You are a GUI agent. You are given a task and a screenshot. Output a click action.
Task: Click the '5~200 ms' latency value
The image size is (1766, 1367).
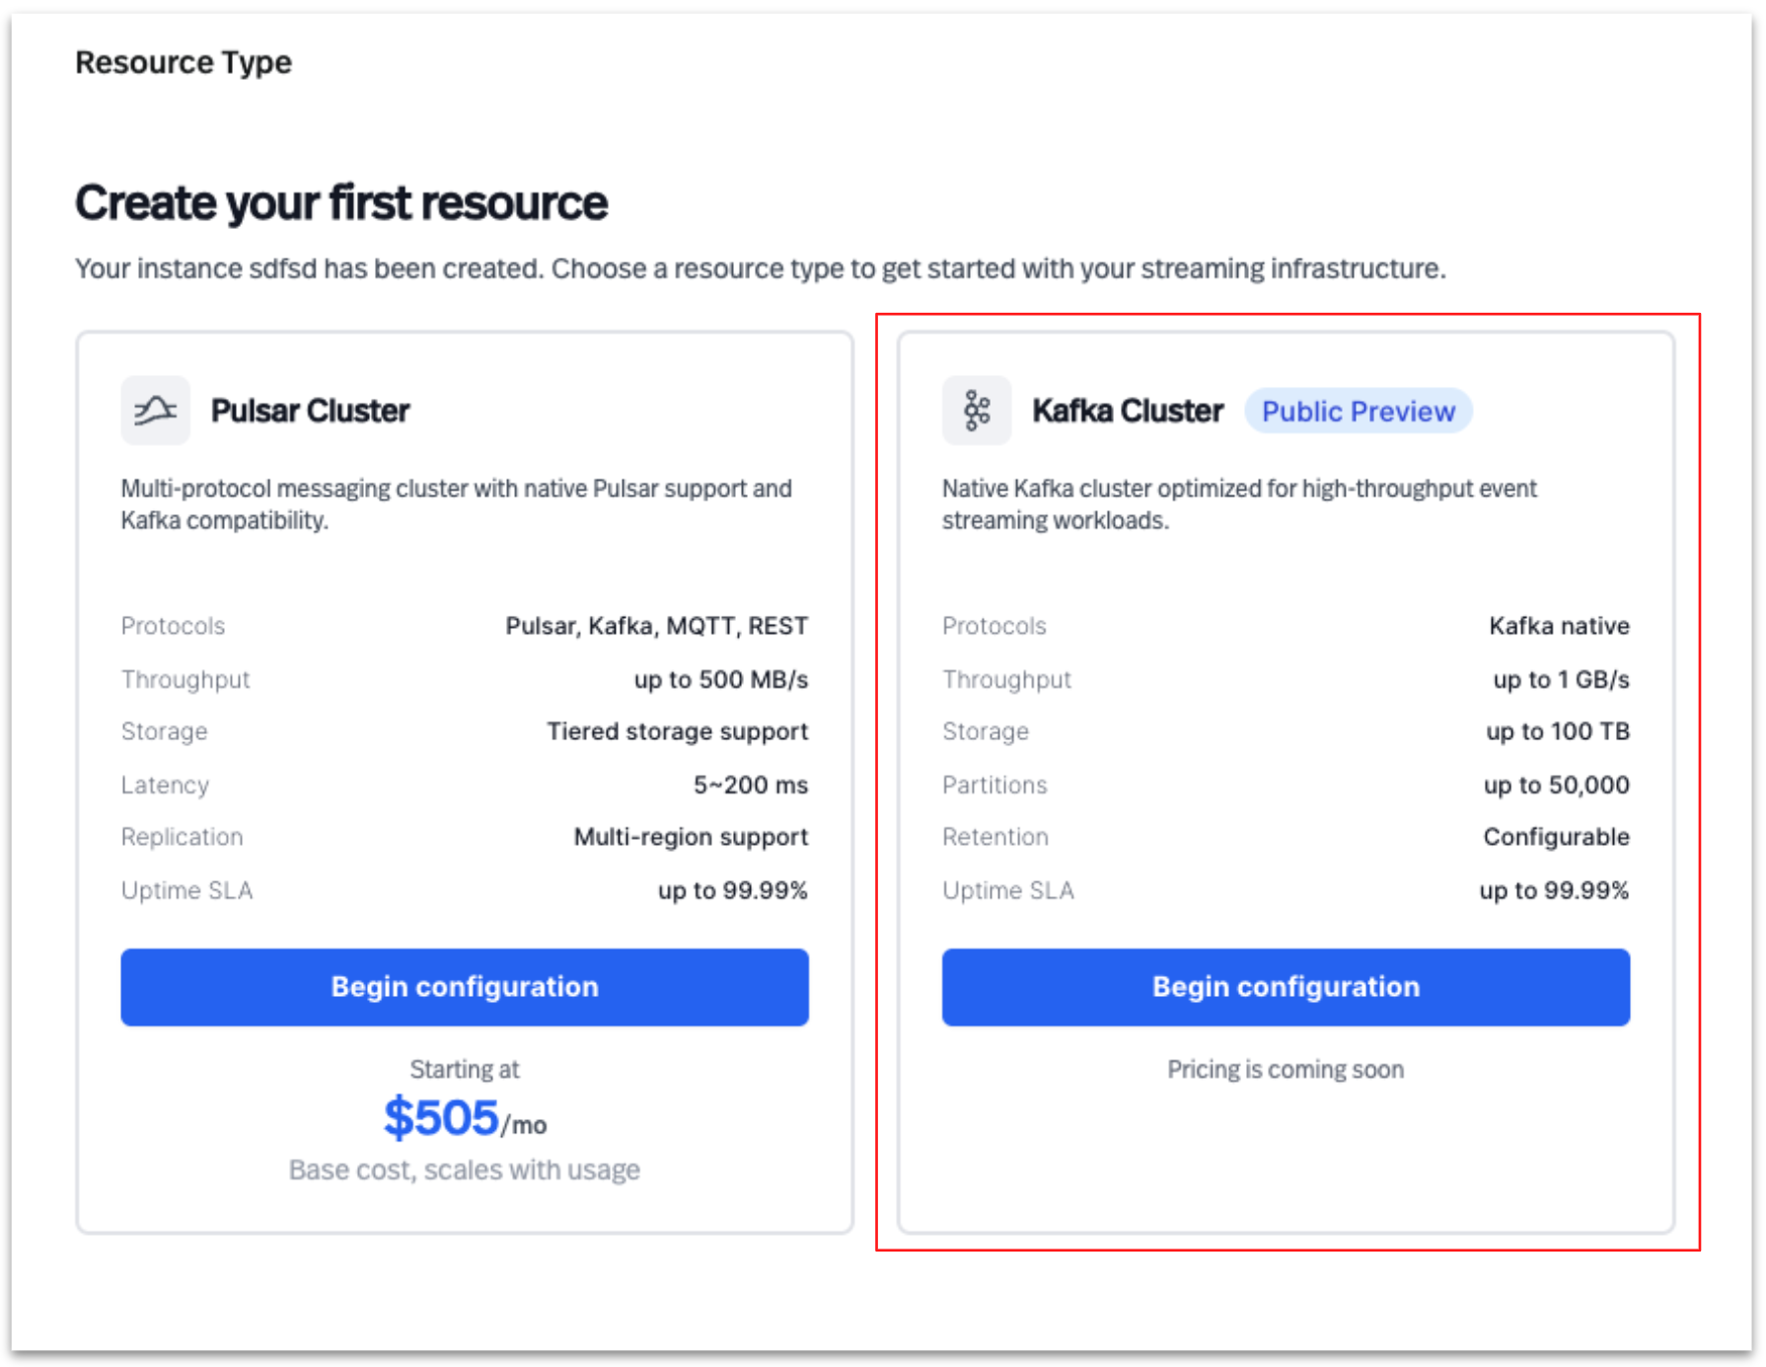click(750, 785)
